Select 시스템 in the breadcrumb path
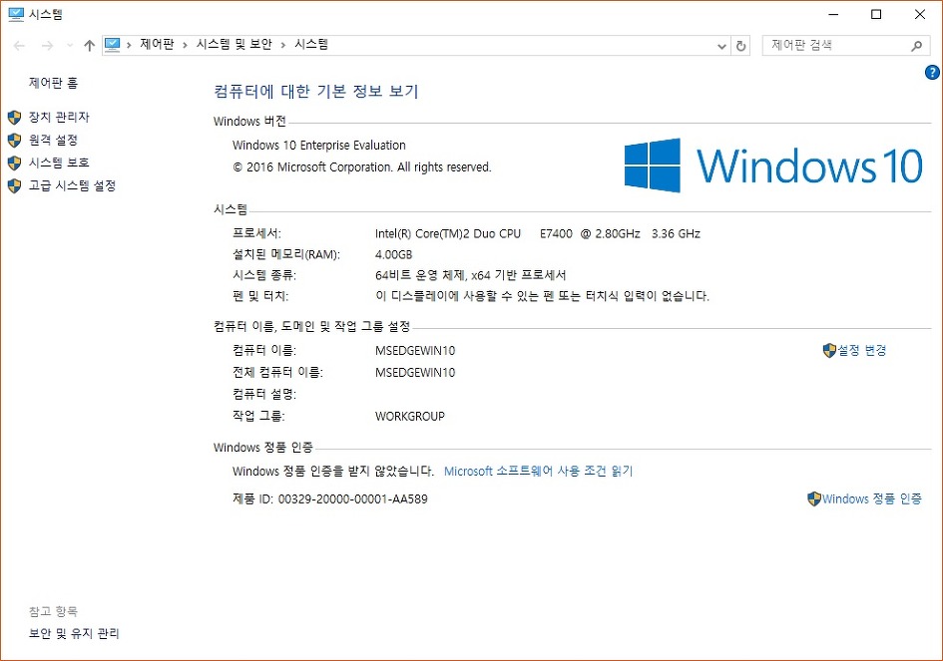The height and width of the screenshot is (661, 943). [x=311, y=45]
